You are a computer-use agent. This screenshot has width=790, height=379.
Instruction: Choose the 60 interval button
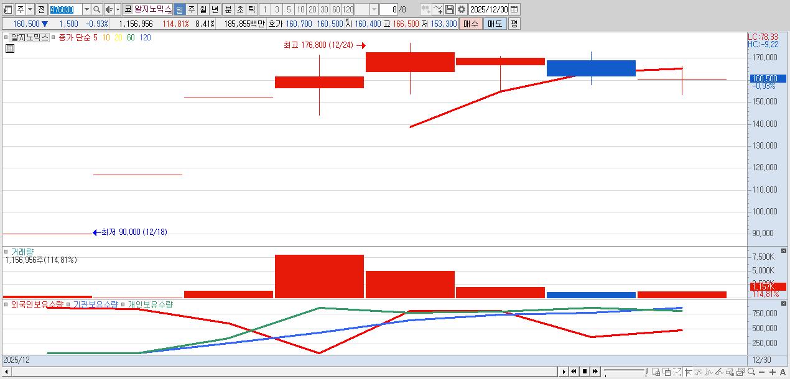[x=336, y=9]
